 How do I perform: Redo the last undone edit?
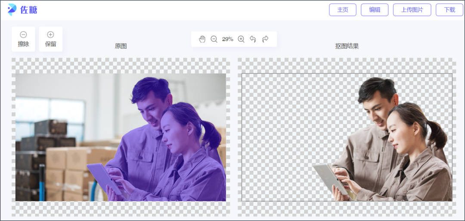[265, 39]
